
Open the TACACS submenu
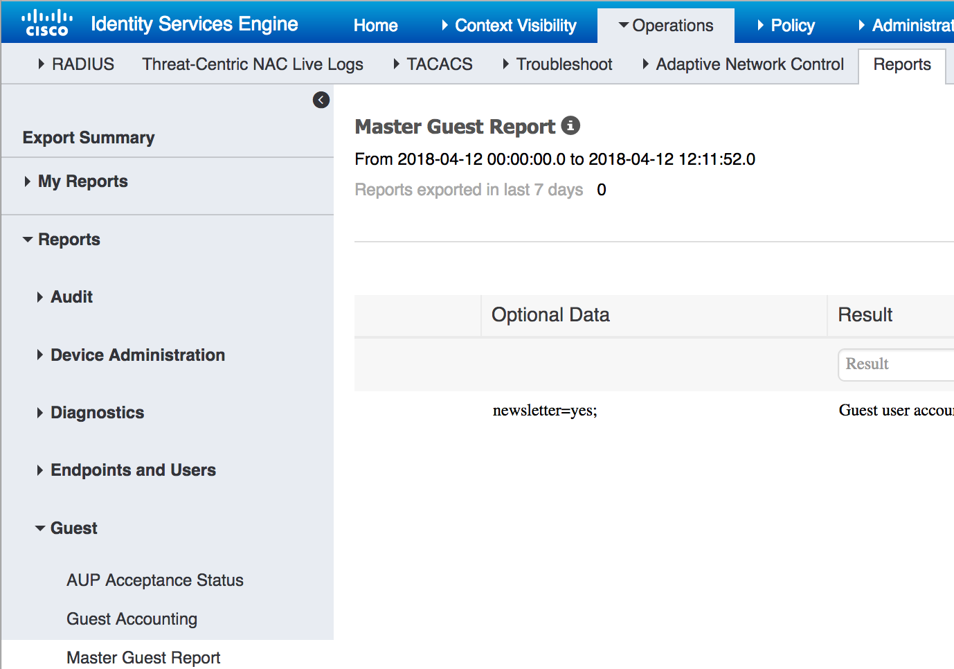[x=433, y=64]
